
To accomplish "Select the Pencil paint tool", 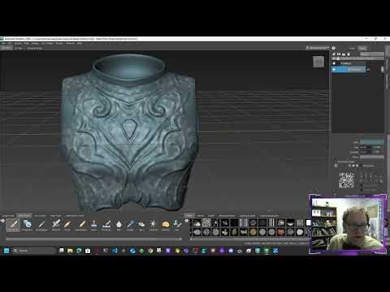I will click(67, 225).
